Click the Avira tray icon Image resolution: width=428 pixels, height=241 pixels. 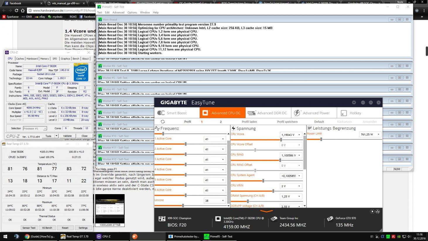coord(393,237)
